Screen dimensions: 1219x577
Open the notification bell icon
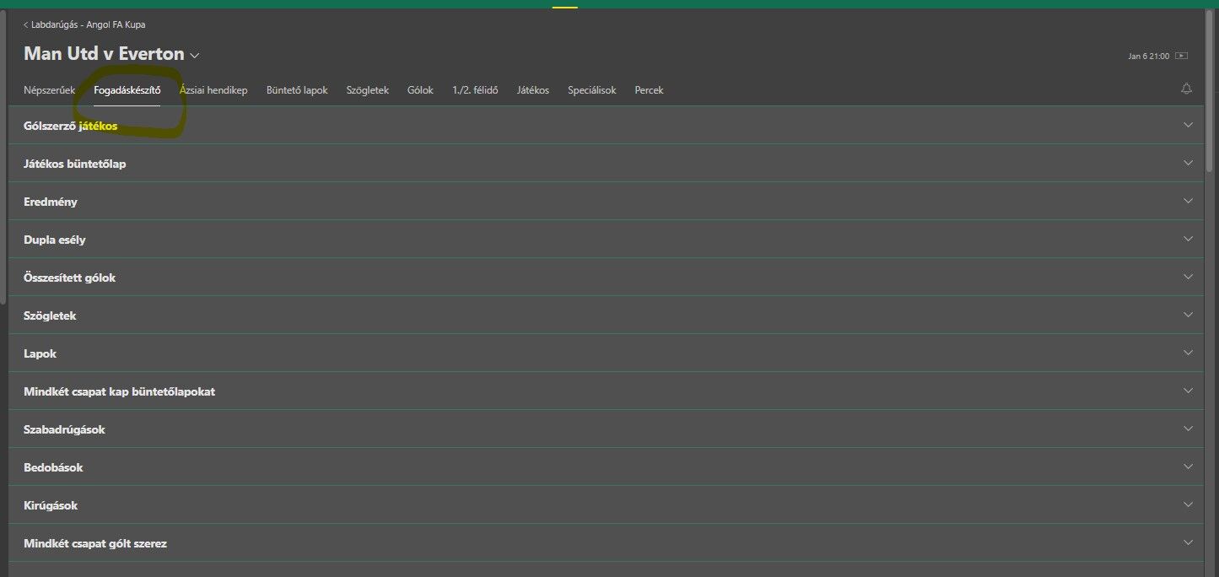1186,89
